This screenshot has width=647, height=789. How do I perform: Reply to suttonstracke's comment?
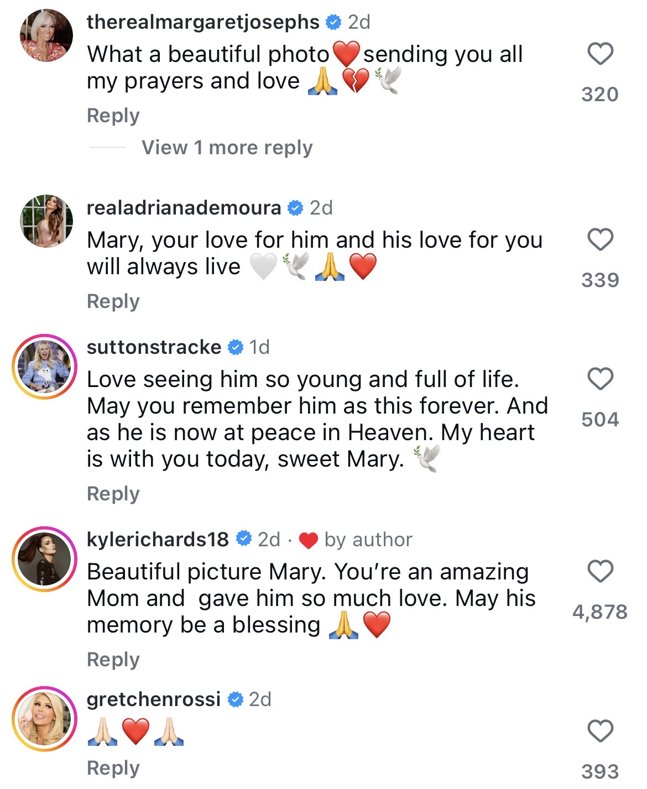coord(113,494)
